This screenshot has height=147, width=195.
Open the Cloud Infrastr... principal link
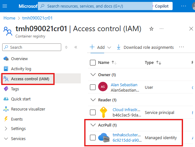[126, 110]
